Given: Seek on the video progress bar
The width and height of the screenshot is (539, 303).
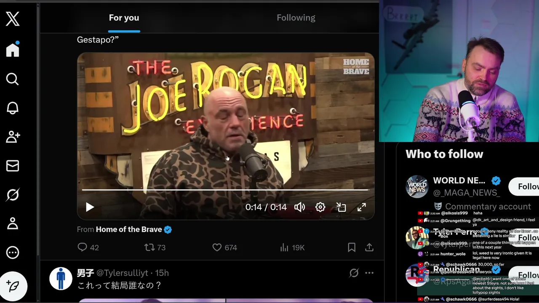Looking at the screenshot, I should (x=225, y=190).
